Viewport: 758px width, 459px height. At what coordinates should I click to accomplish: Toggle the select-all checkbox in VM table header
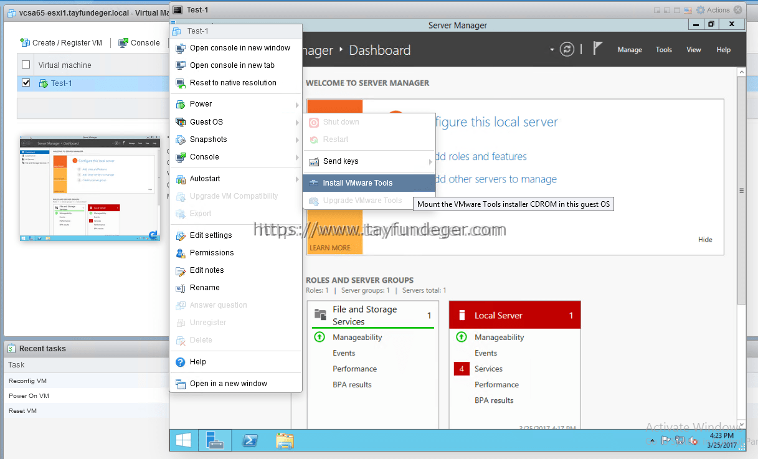tap(26, 65)
